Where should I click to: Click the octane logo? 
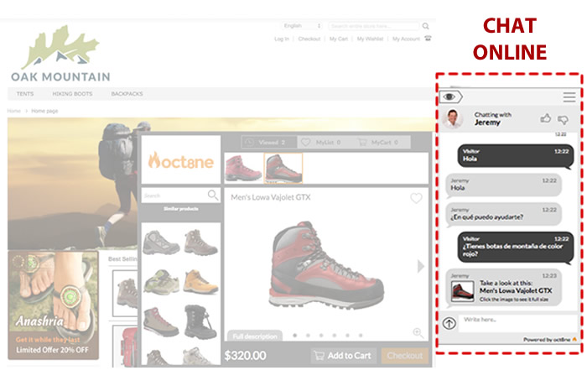[181, 161]
